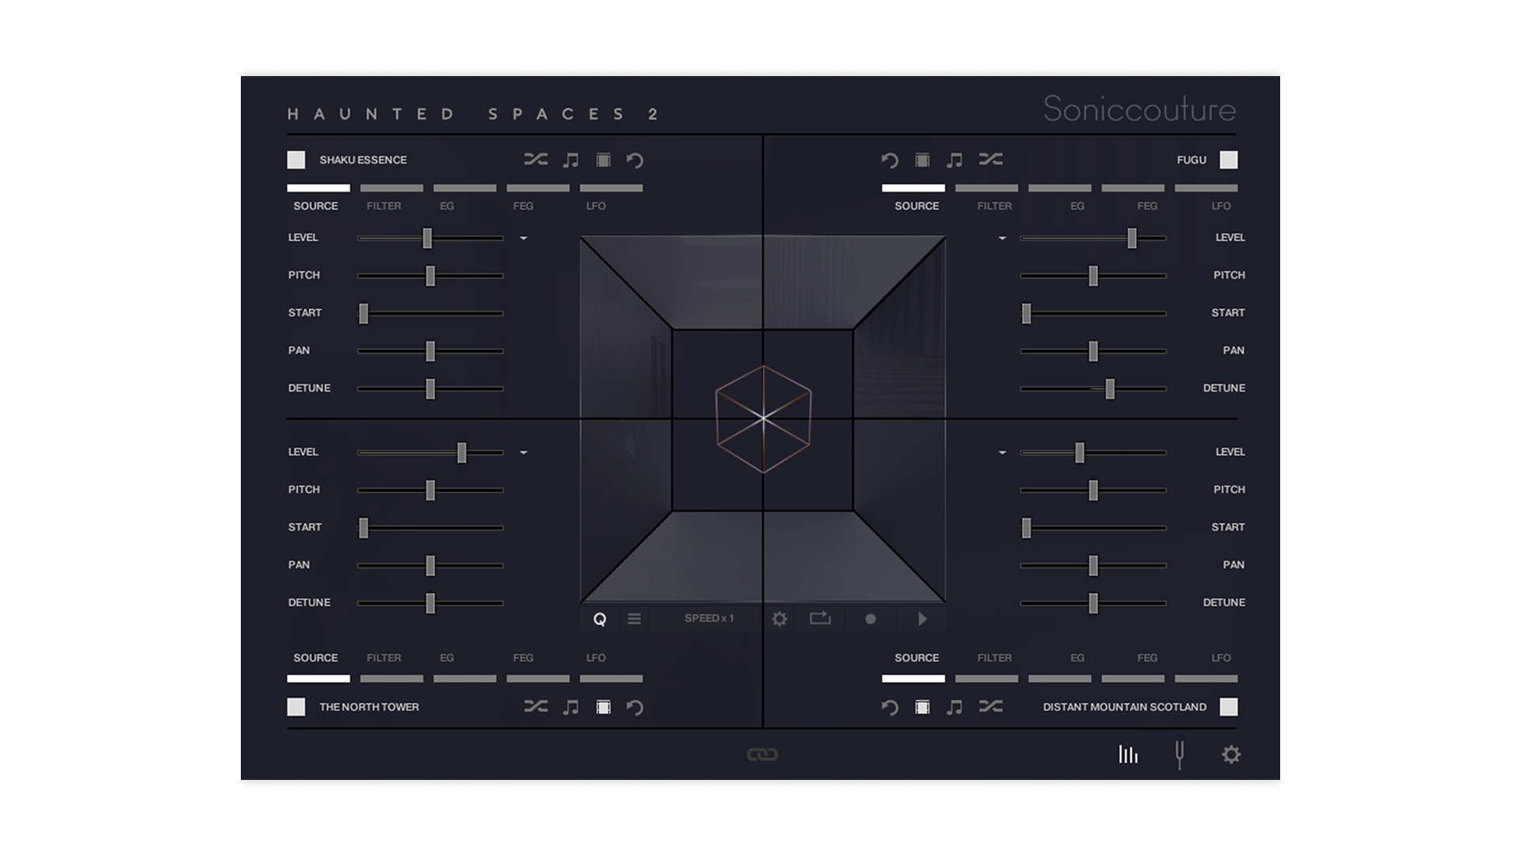The image size is (1521, 856).
Task: Click the Fugu Detune slider handle
Action: [1110, 388]
